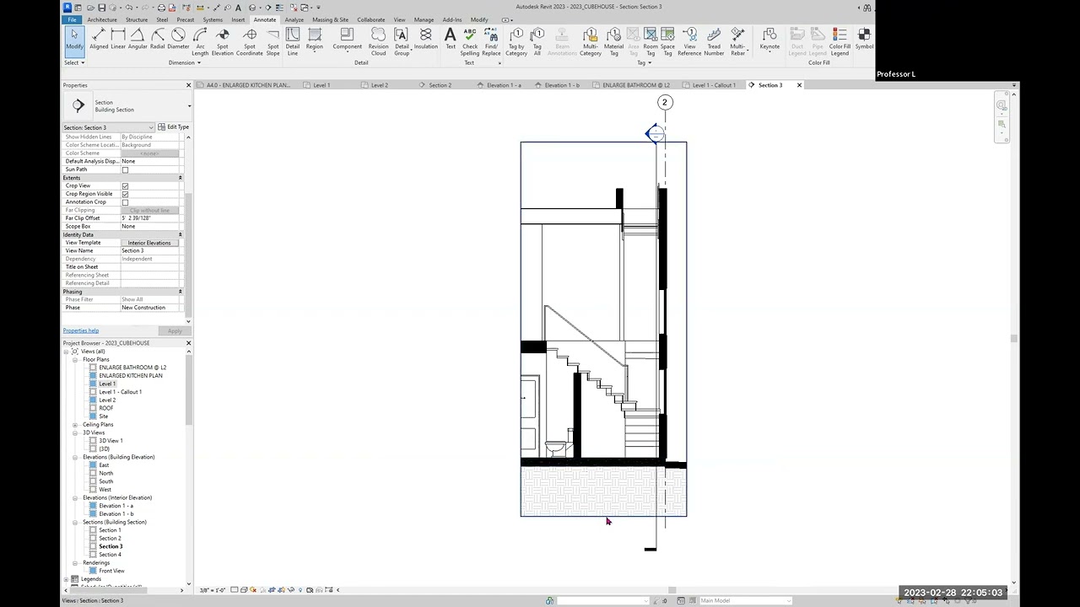This screenshot has height=607, width=1080.
Task: Open the Properties help link
Action: tap(81, 330)
